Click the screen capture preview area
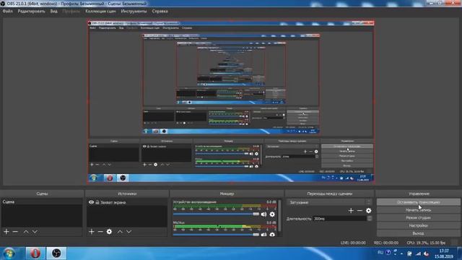 (x=231, y=103)
